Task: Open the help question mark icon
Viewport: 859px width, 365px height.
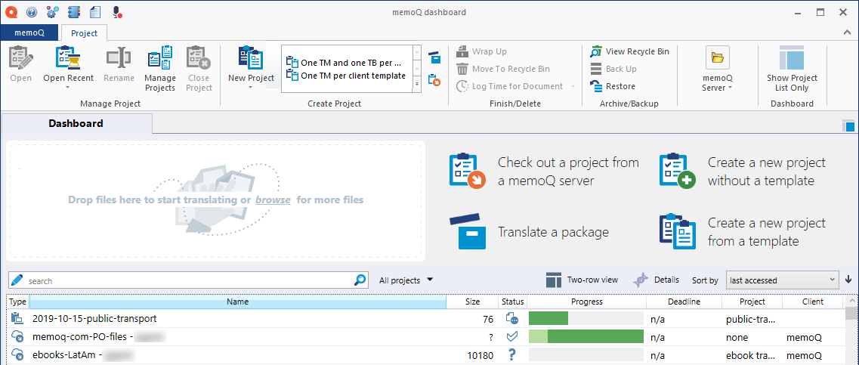Action: (32, 11)
